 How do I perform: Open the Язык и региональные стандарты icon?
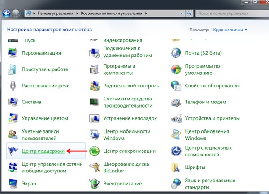176,184
